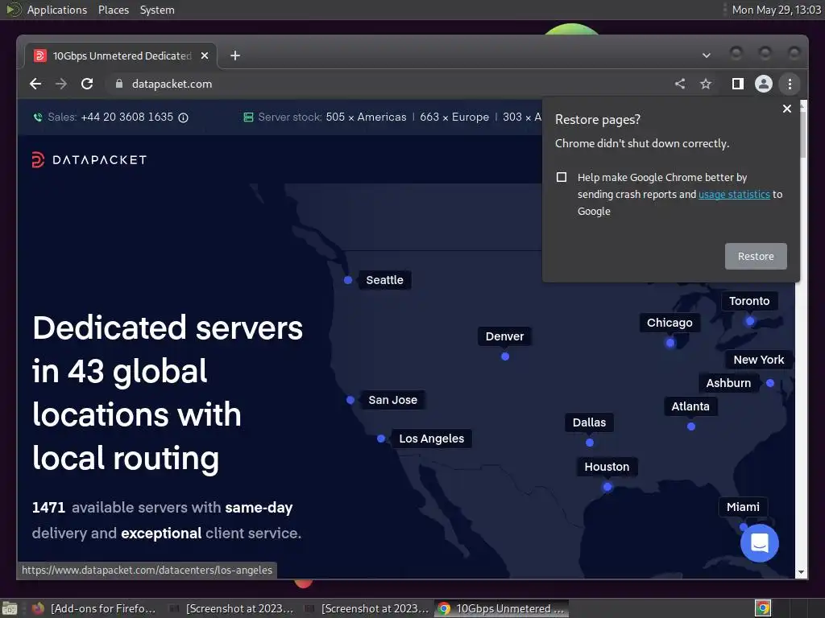Open the usage statistics link
825x618 pixels.
[x=734, y=195]
